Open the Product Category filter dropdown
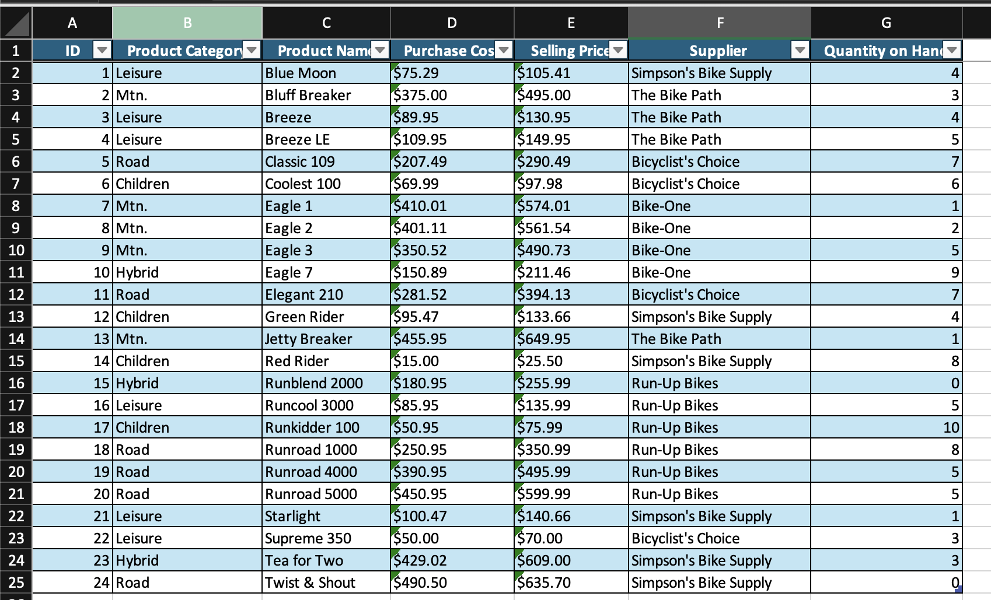This screenshot has height=600, width=991. coord(251,51)
